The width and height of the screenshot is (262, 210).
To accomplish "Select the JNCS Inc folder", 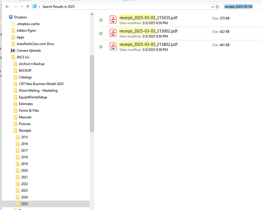I will pyautogui.click(x=23, y=57).
